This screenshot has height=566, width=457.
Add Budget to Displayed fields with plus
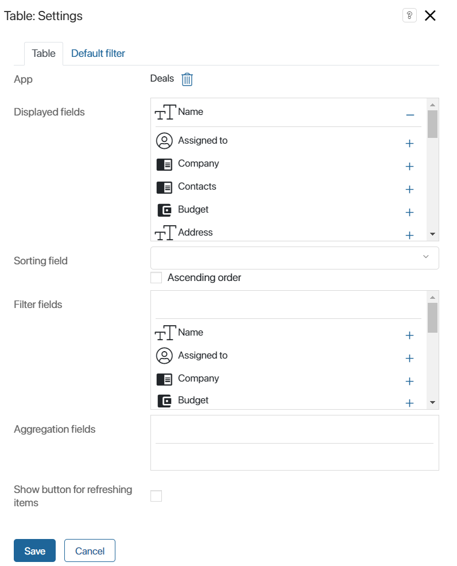(x=409, y=212)
